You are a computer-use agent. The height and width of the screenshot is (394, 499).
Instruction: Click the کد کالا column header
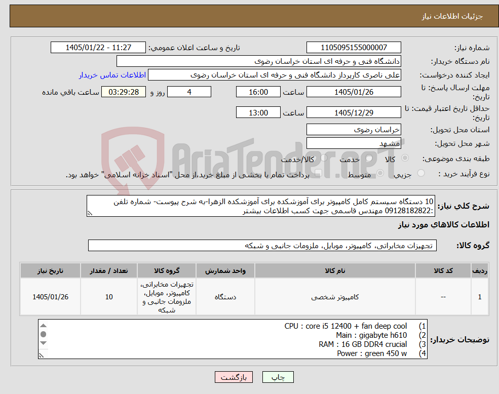point(443,270)
